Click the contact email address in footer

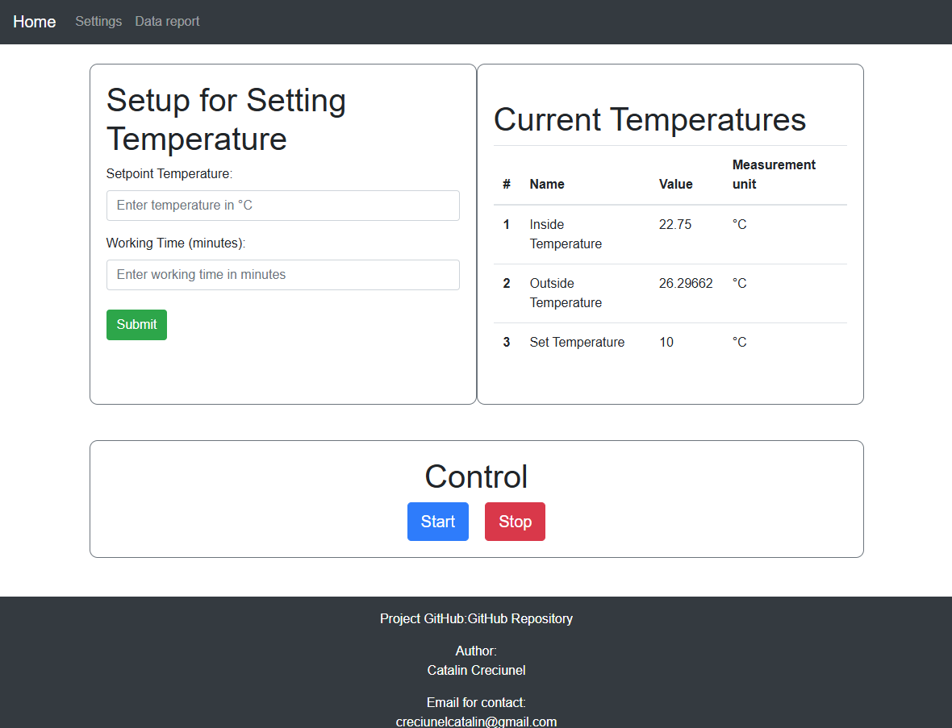[476, 722]
